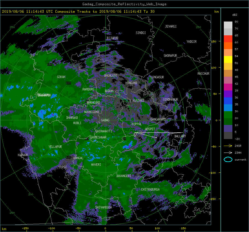The height and width of the screenshot is (232, 249).
Task: Click the LINGASUR town label
Action: tap(157, 77)
